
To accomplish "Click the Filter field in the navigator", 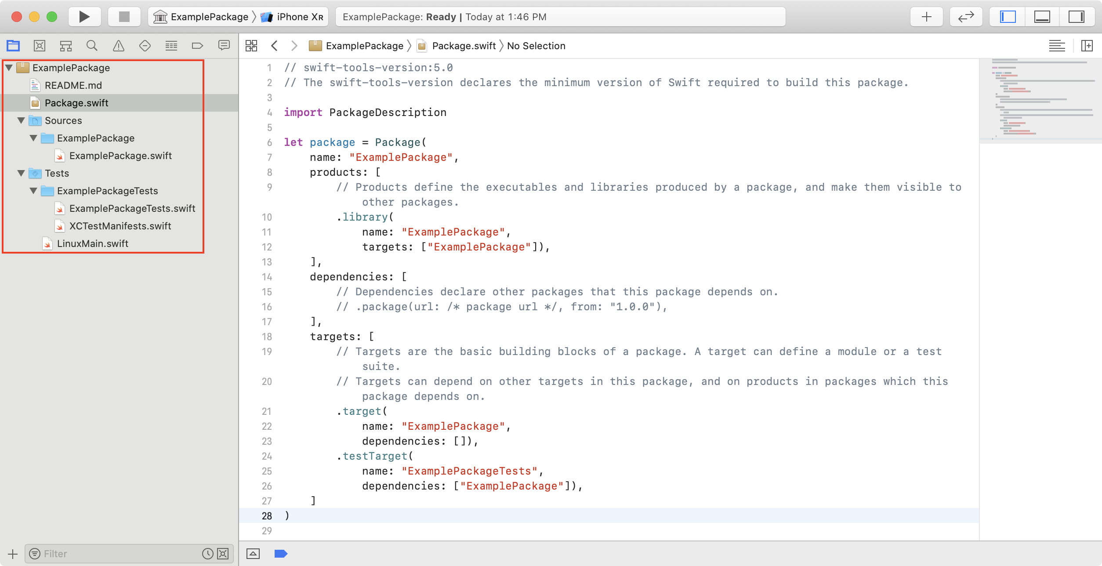I will (110, 553).
